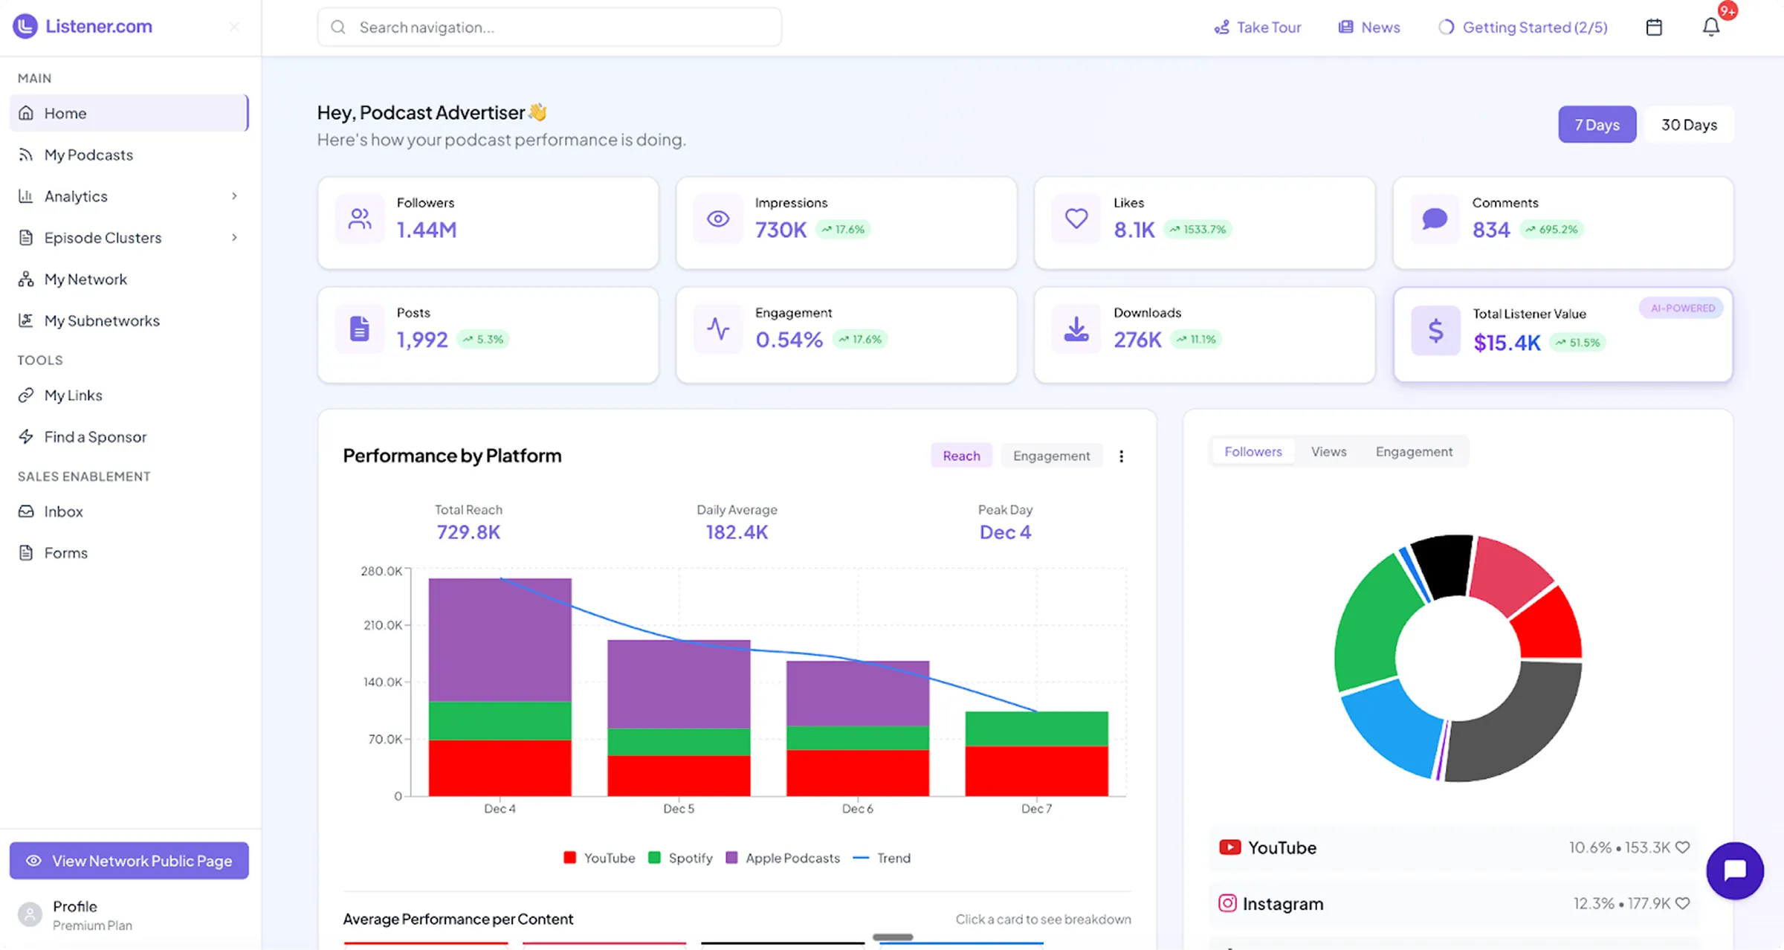This screenshot has height=950, width=1784.
Task: Switch the date range to 30 Days
Action: coord(1689,124)
